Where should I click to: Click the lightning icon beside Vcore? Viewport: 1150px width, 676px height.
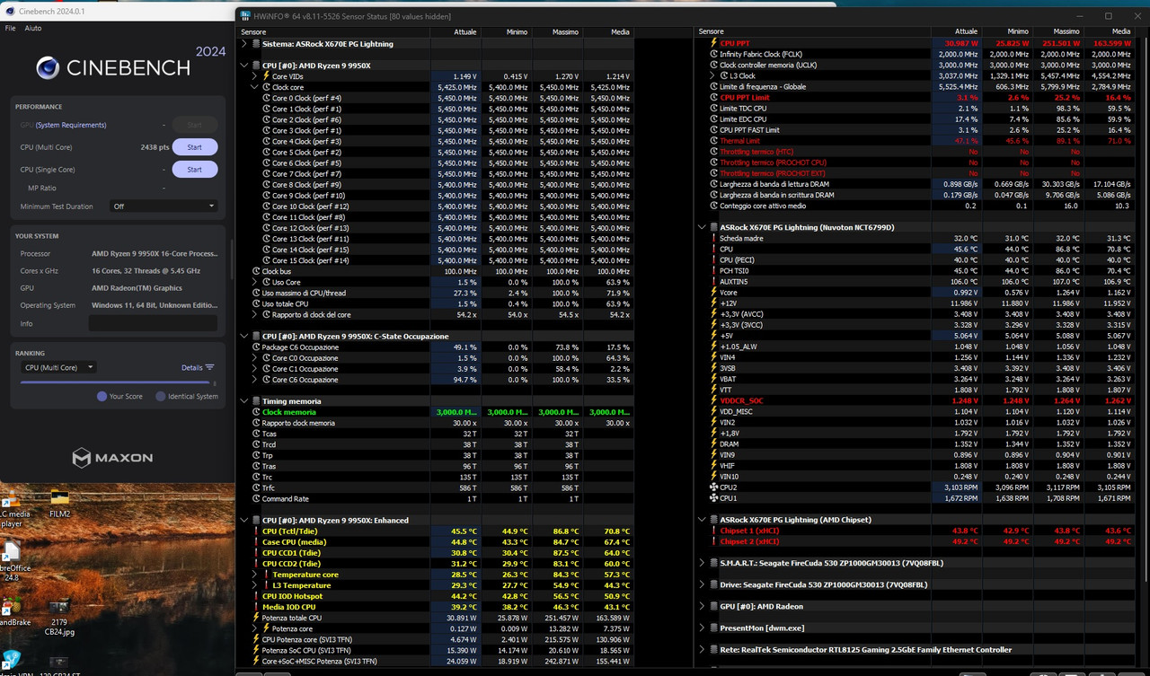(x=714, y=293)
